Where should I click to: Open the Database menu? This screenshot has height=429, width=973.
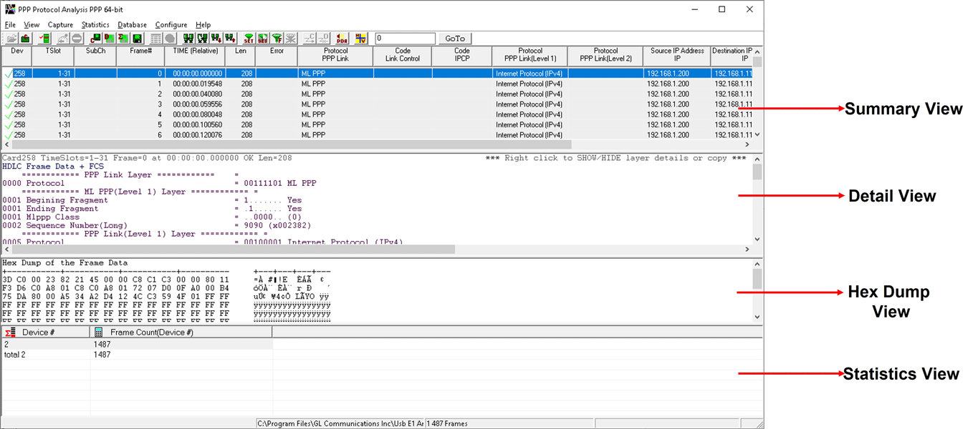pos(132,25)
